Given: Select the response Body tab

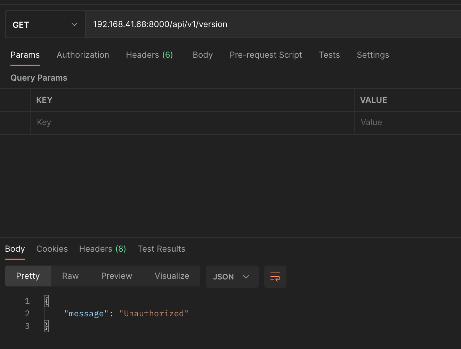Looking at the screenshot, I should click(15, 249).
